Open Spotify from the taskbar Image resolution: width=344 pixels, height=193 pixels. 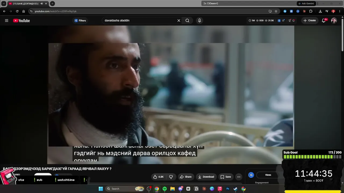pyautogui.click(x=164, y=189)
